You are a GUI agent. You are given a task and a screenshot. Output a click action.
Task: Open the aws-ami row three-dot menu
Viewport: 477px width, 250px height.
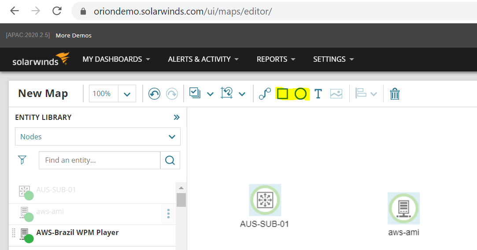point(169,214)
